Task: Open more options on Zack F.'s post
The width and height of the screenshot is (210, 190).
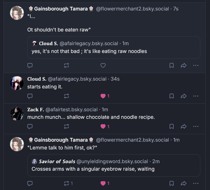Action: 196,126
